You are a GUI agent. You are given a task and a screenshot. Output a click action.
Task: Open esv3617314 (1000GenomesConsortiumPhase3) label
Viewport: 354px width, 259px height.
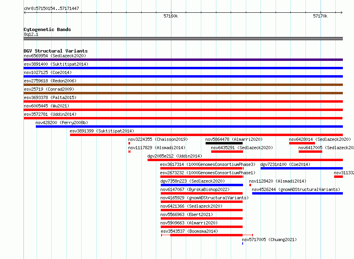point(208,164)
